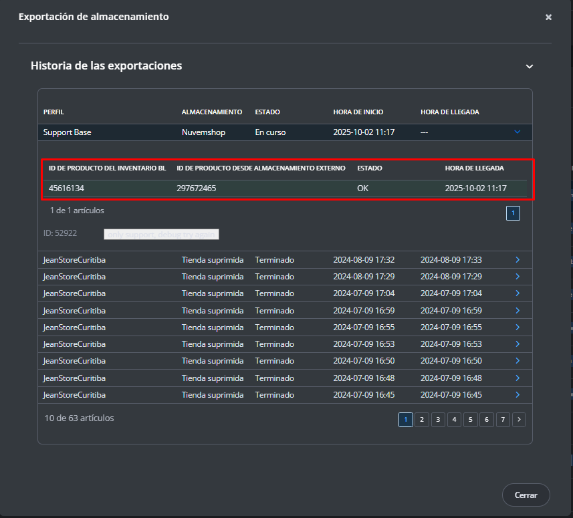The width and height of the screenshot is (573, 518).
Task: Collapse the Historia de las exportaciones section
Action: 530,67
